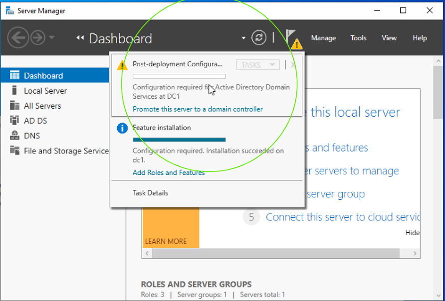Image resolution: width=445 pixels, height=301 pixels.
Task: Refresh the Server Manager dashboard
Action: (259, 38)
